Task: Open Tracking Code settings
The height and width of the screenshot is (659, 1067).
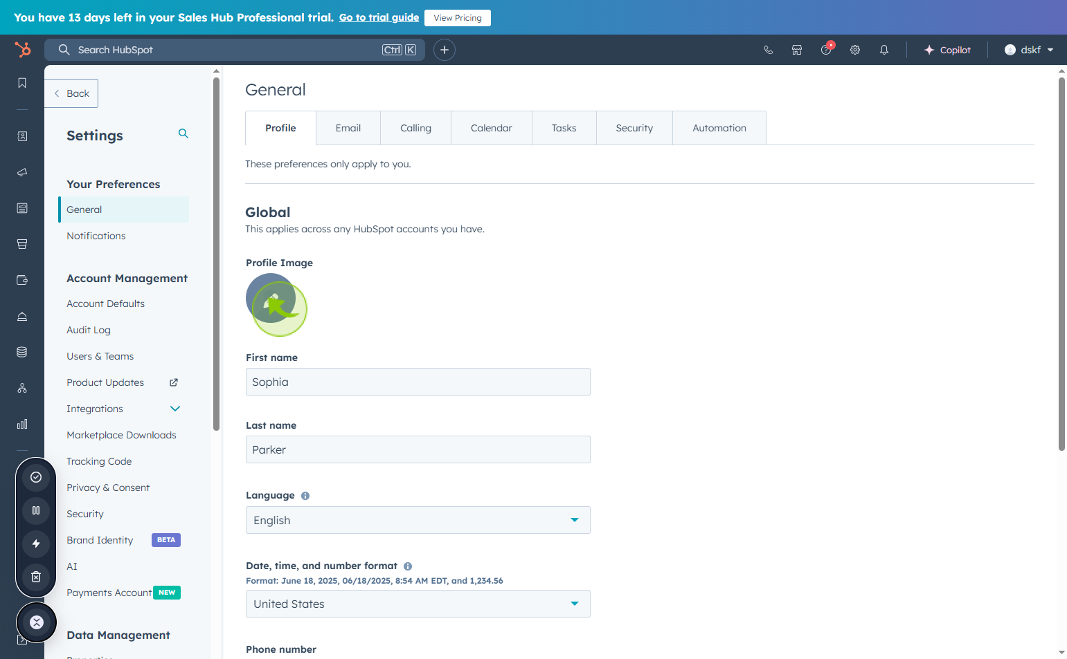Action: (99, 461)
